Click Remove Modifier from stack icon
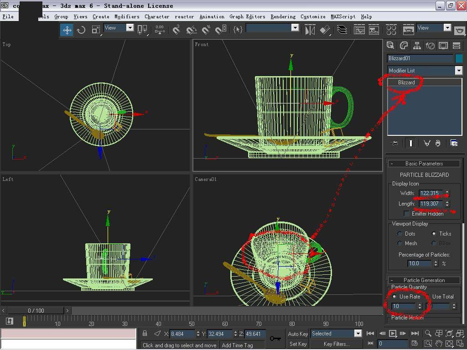The image size is (467, 350). point(437,143)
